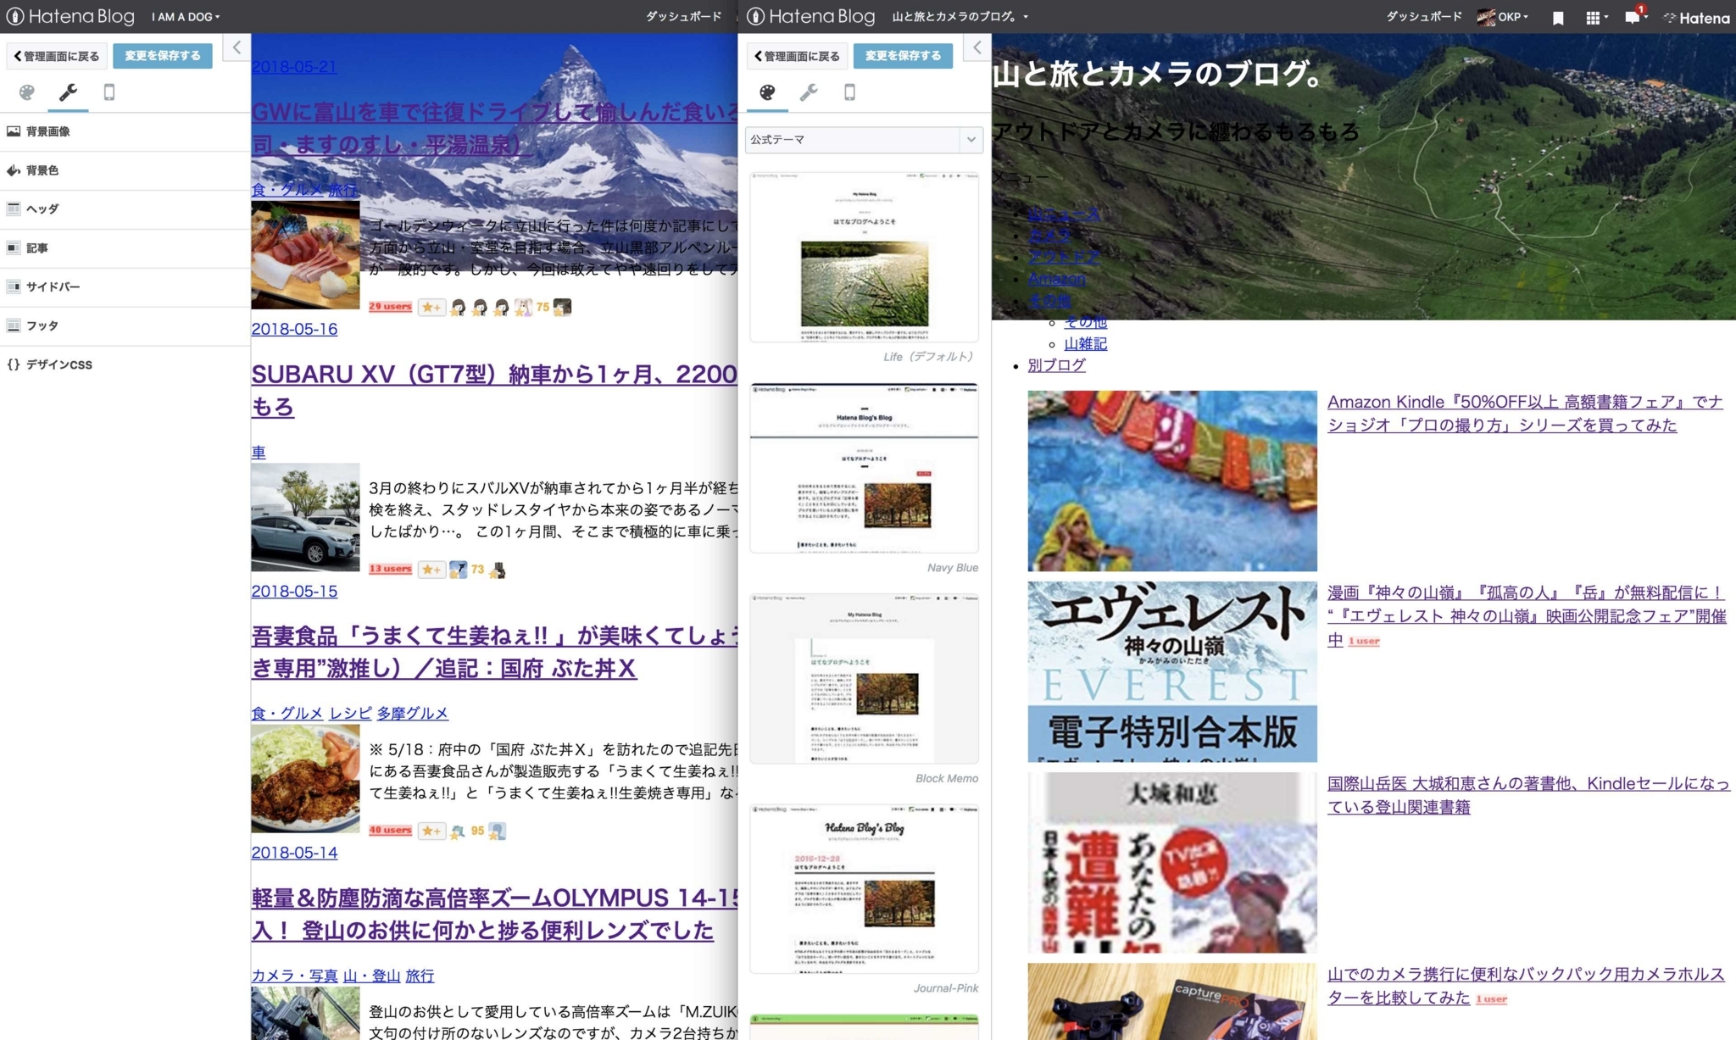This screenshot has width=1736, height=1040.
Task: View notifications with the red badge
Action: pyautogui.click(x=1634, y=16)
